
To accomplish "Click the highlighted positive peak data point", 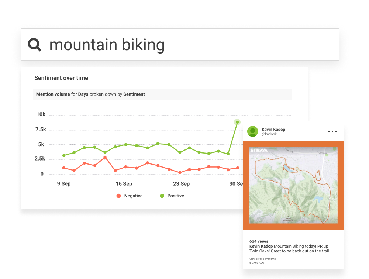I will [237, 122].
